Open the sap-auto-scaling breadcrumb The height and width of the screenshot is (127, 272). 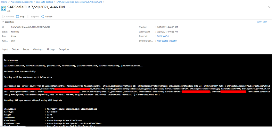pos(44,2)
